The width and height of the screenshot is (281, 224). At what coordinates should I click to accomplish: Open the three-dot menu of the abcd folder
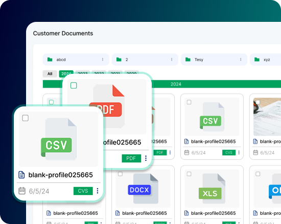point(103,59)
